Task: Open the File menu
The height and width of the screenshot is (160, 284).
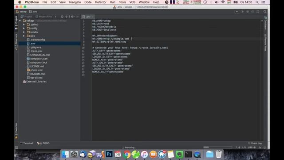Action: (x=45, y=2)
